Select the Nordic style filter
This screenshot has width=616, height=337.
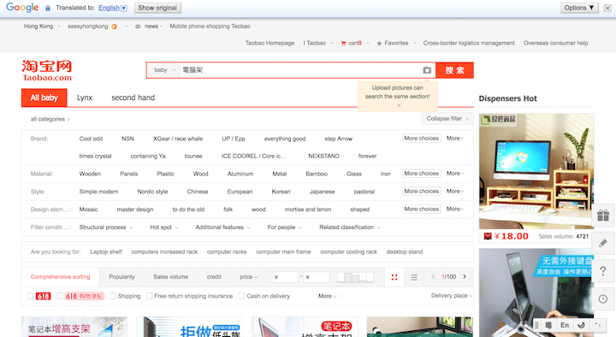[152, 192]
